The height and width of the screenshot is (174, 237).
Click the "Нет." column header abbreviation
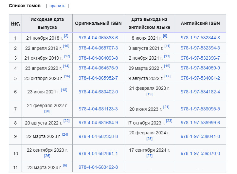pyautogui.click(x=15, y=24)
